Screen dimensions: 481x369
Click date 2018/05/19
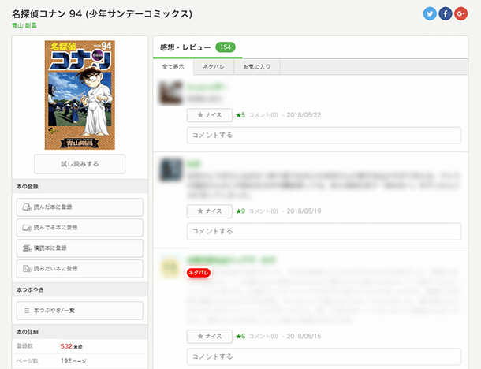point(304,211)
